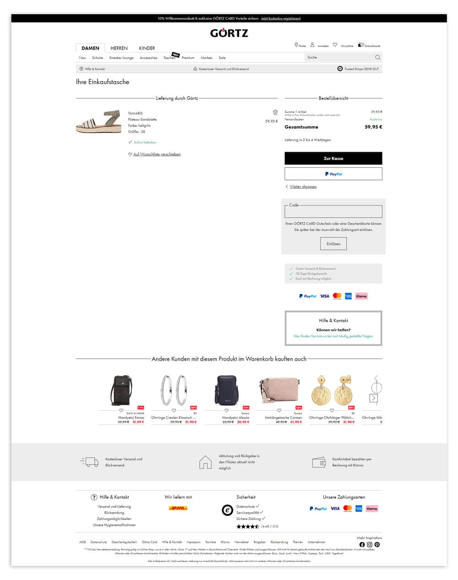
Task: Open the Schuhe navigation menu
Action: [x=97, y=58]
